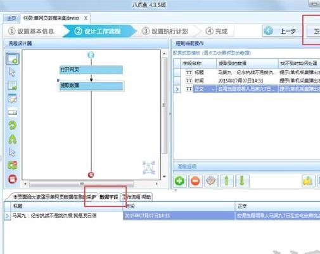Select the extract data tool icon

pos(12,85)
